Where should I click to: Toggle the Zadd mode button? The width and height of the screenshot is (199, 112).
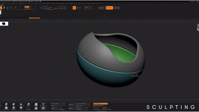pyautogui.click(x=27, y=7)
